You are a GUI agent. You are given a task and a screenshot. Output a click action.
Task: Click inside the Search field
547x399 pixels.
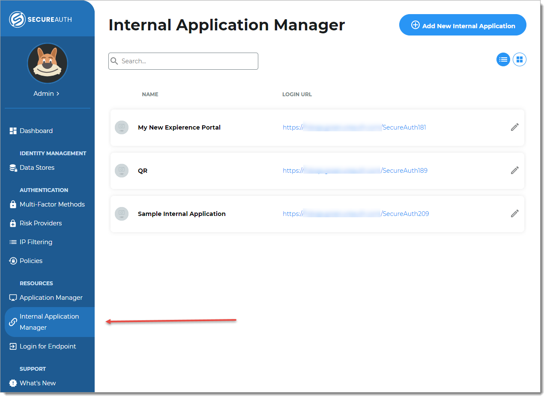(183, 61)
